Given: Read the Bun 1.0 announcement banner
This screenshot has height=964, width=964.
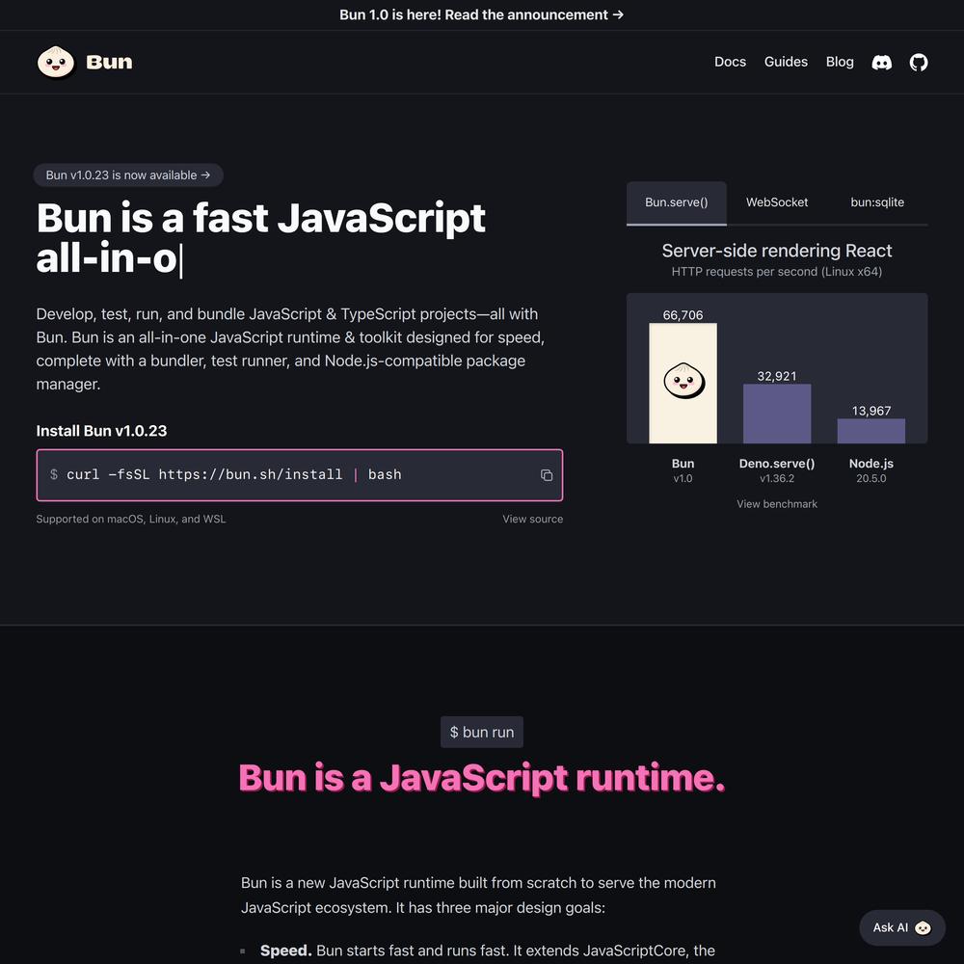Looking at the screenshot, I should click(481, 14).
